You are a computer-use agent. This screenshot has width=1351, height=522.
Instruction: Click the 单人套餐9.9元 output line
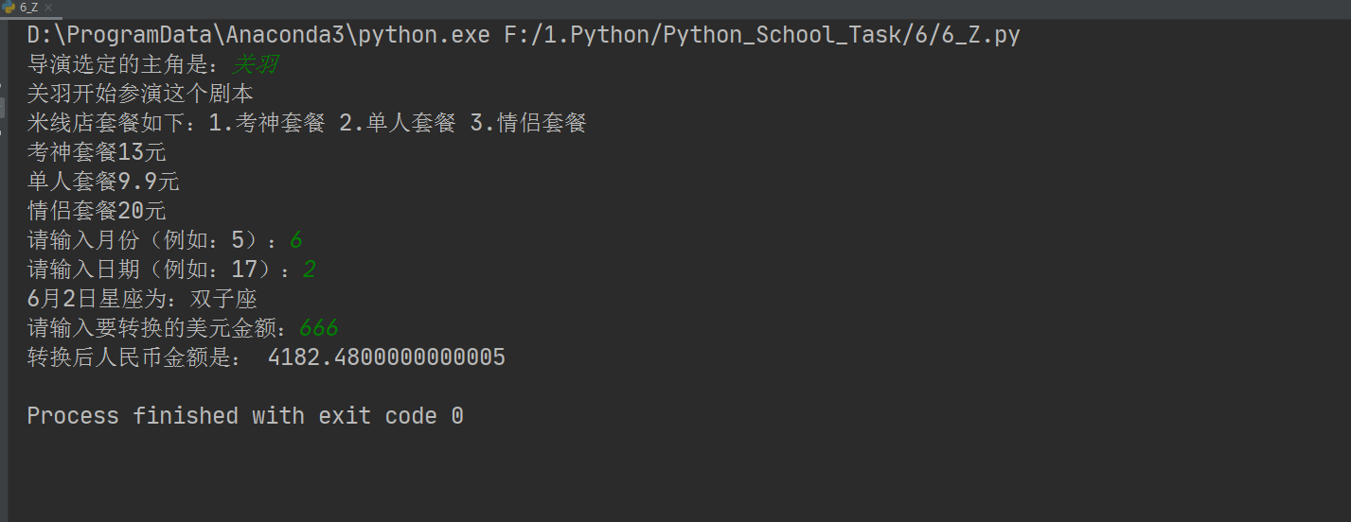pos(103,183)
